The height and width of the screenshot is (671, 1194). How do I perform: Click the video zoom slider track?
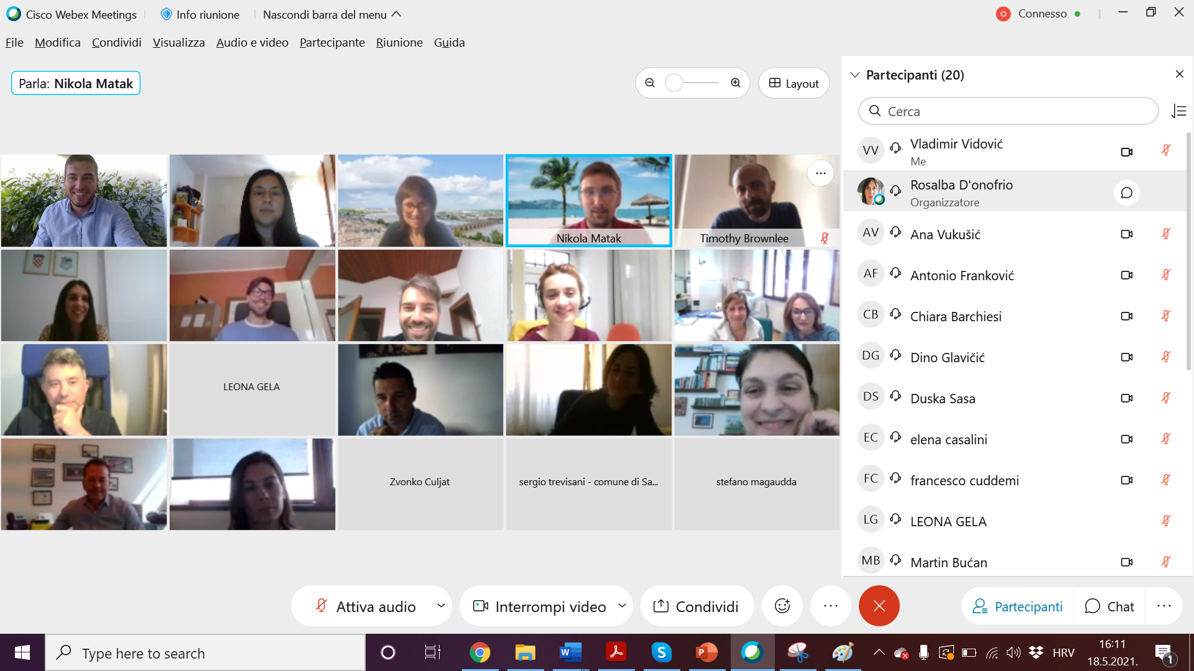tap(700, 83)
